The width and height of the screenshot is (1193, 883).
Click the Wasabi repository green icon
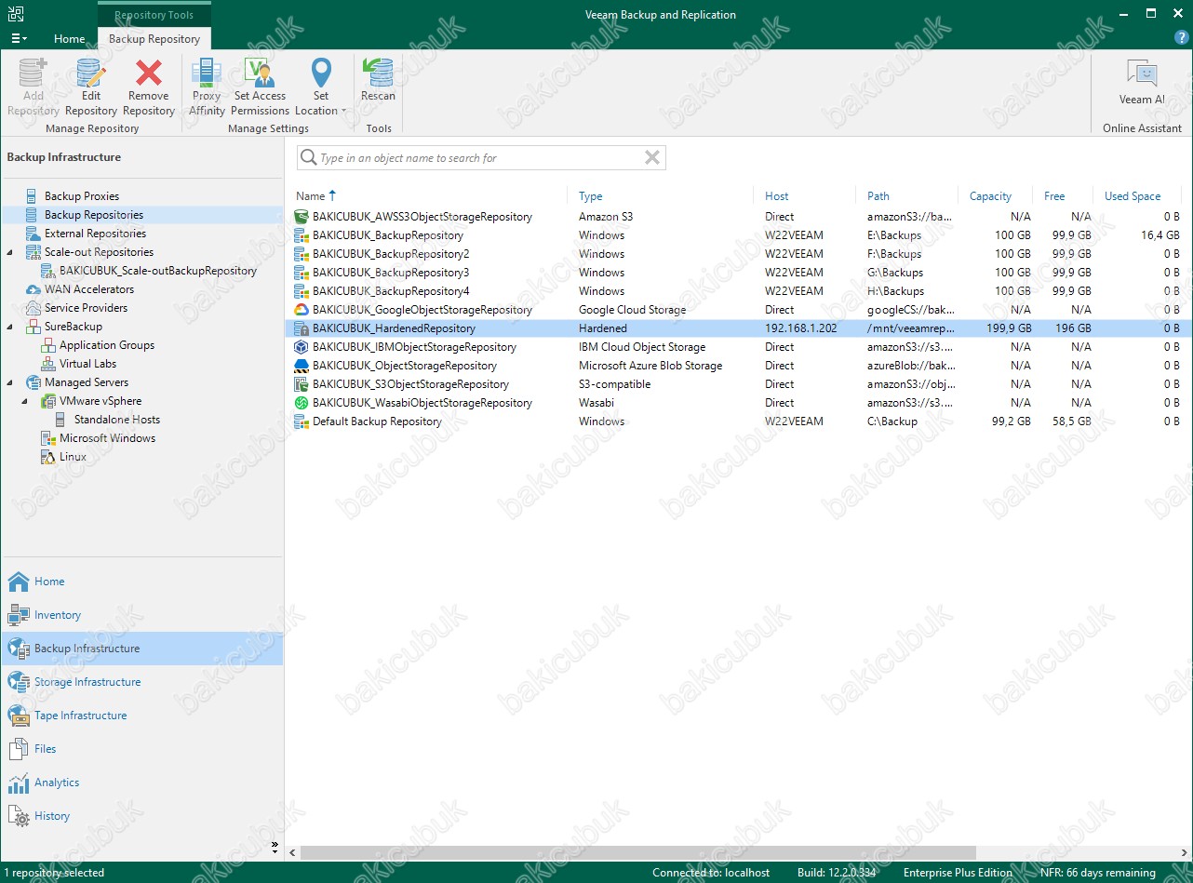click(302, 403)
